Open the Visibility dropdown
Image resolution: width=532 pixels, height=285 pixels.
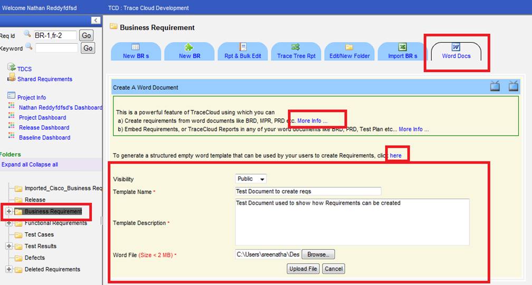point(251,179)
